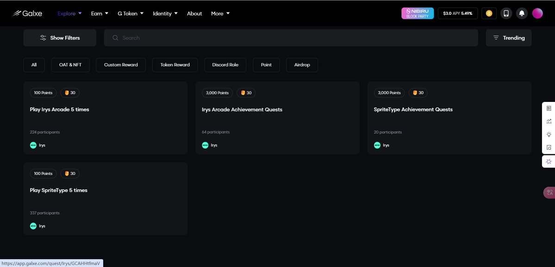This screenshot has width=555, height=267.
Task: Expand the Earn menu
Action: [100, 13]
